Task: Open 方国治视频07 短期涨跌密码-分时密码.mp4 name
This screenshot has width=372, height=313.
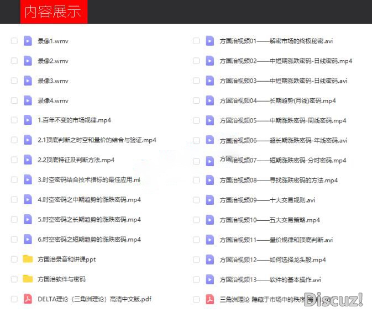Action: pos(283,160)
